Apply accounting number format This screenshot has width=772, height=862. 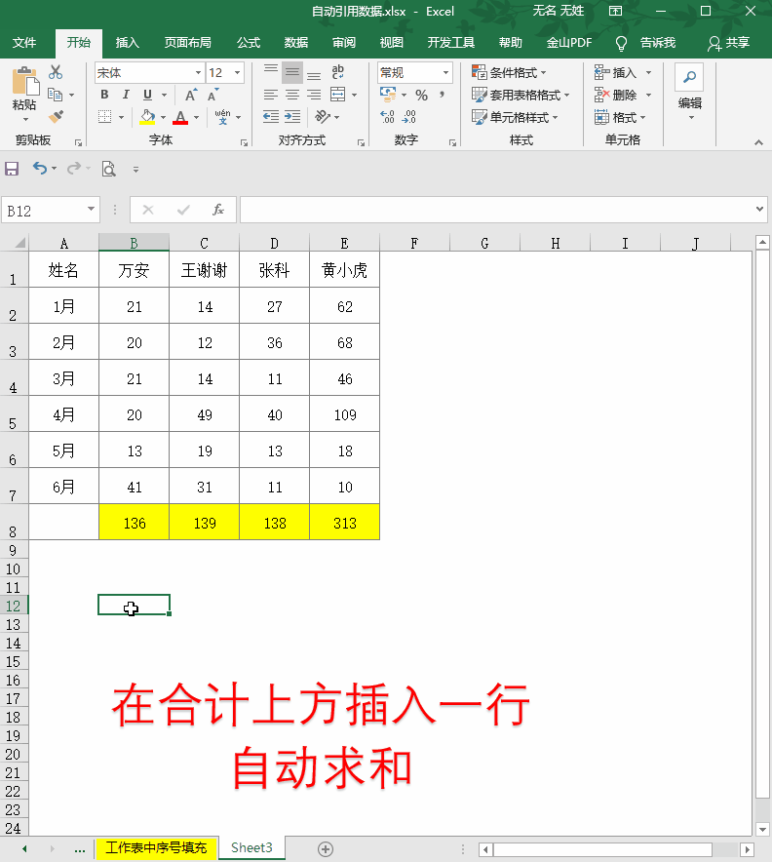tap(388, 95)
